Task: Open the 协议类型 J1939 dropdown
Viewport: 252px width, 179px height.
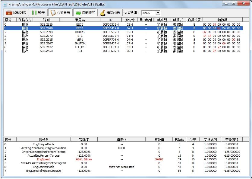Action: [158, 13]
